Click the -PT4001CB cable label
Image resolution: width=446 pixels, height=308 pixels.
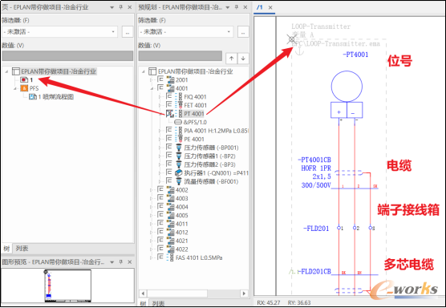[x=314, y=160]
